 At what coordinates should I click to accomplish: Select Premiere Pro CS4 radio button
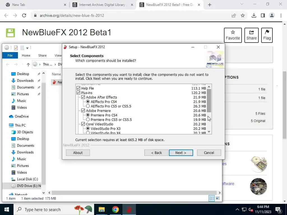point(88,115)
